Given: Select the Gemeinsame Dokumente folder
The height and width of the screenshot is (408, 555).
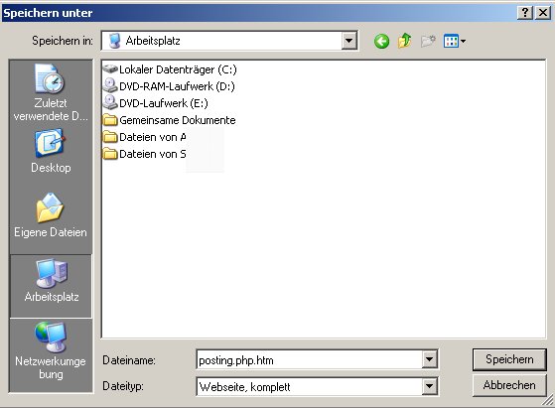Looking at the screenshot, I should tap(169, 120).
